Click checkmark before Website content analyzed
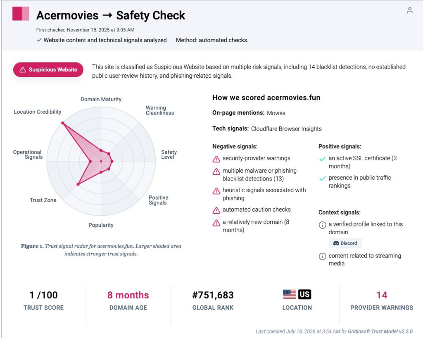The height and width of the screenshot is (338, 423). coord(39,40)
